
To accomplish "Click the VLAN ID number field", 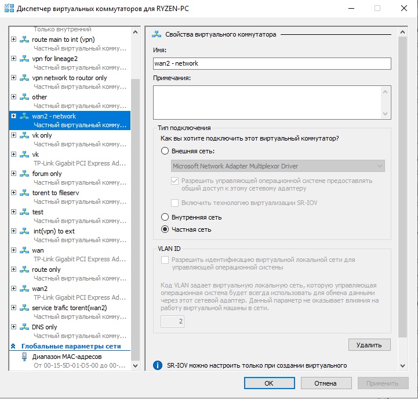I will pos(172,321).
